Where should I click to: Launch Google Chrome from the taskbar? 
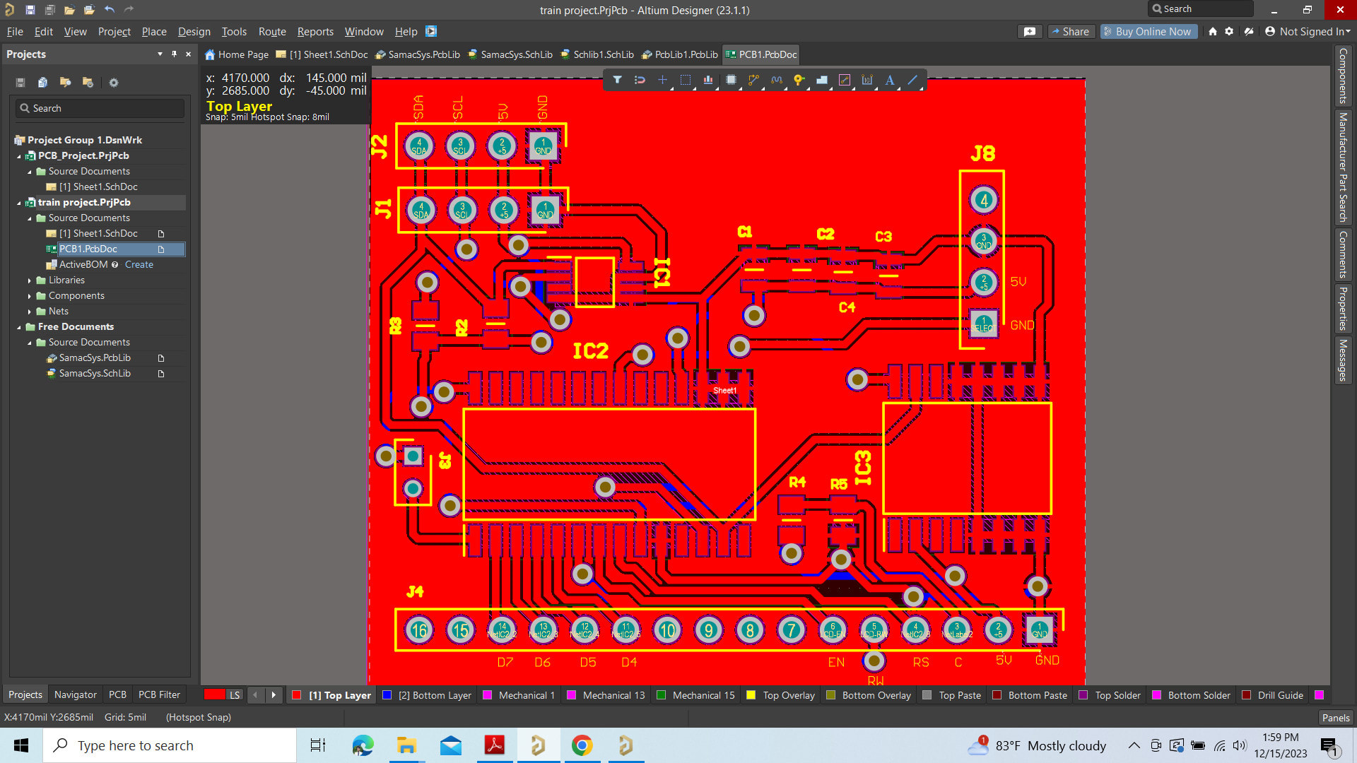click(582, 745)
